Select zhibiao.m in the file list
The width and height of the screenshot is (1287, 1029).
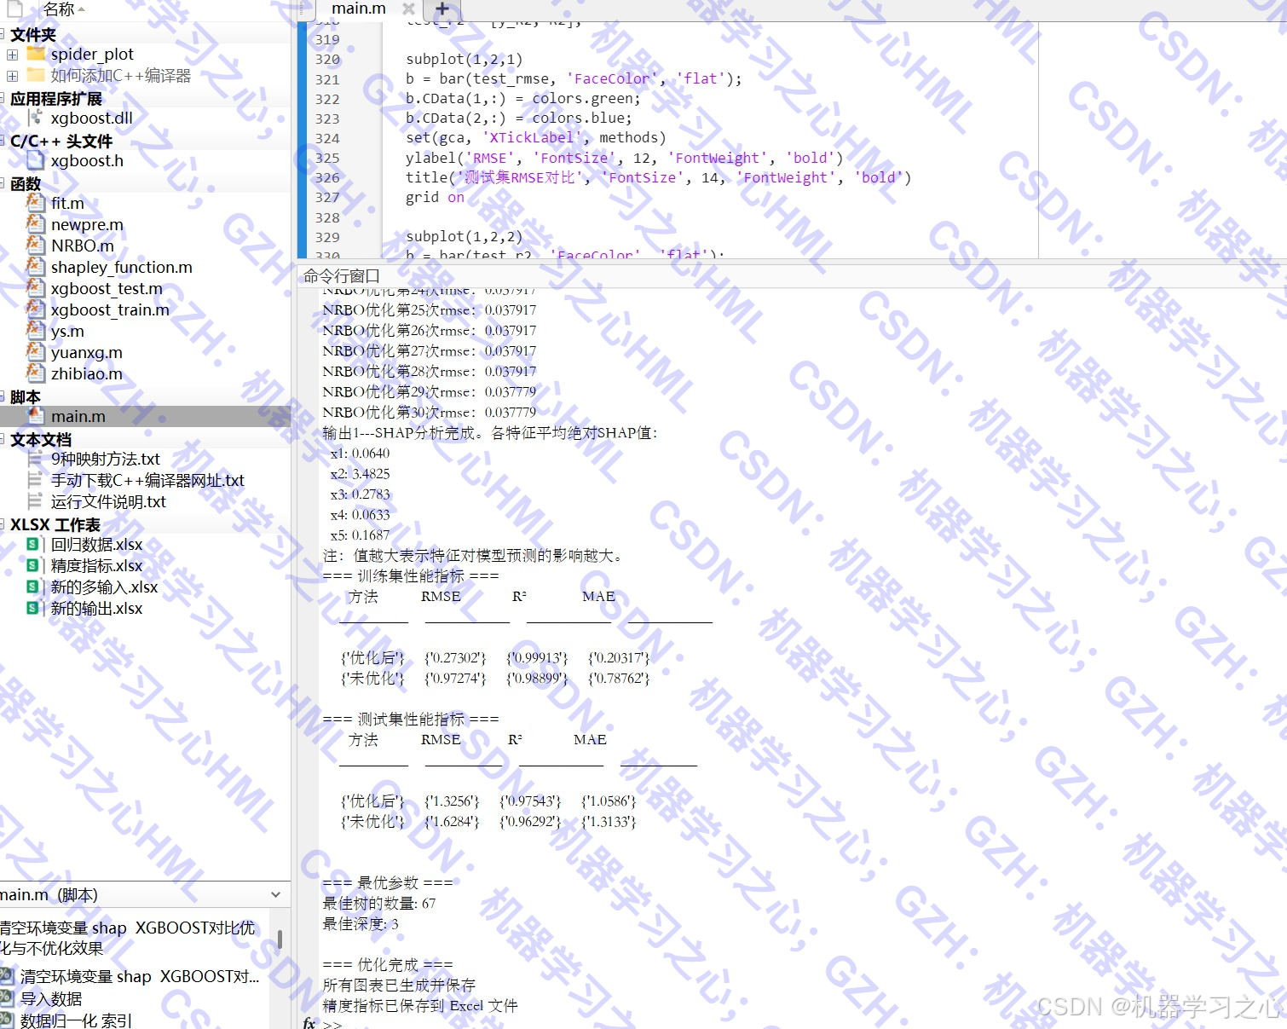click(87, 373)
